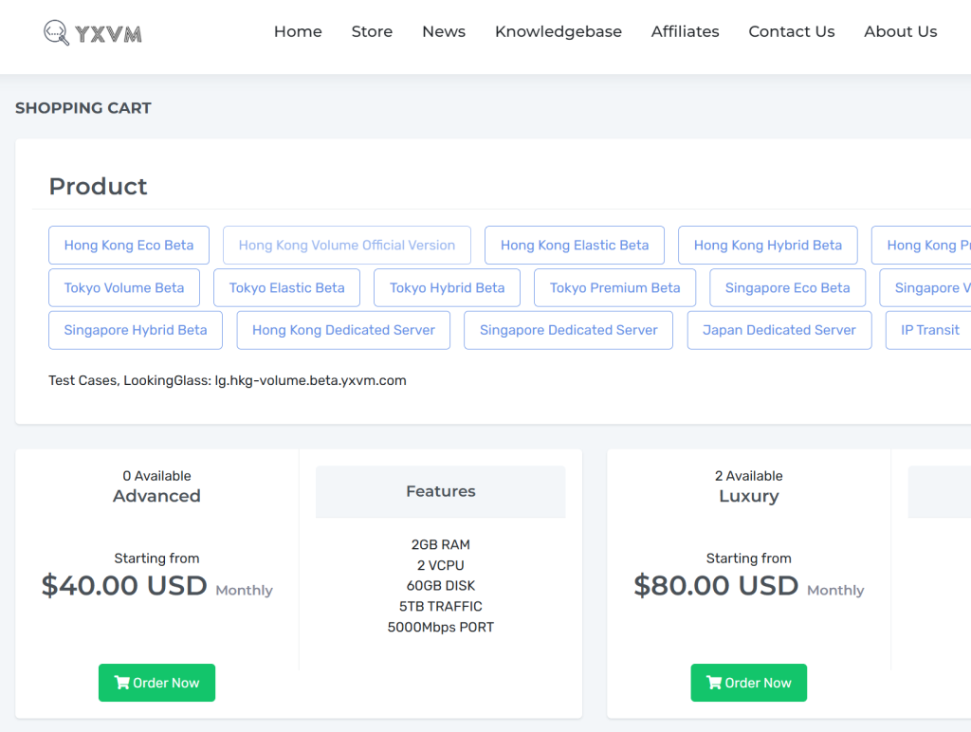Click the '0 Available' label
This screenshot has height=732, width=971.
156,476
